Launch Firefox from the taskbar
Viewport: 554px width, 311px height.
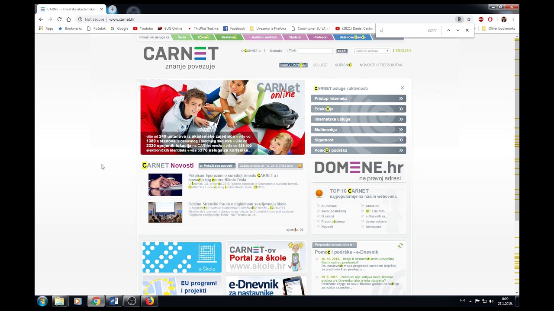tap(150, 301)
